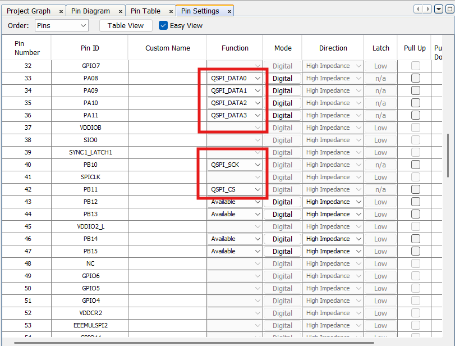Switch to Project Graph tab

(29, 11)
